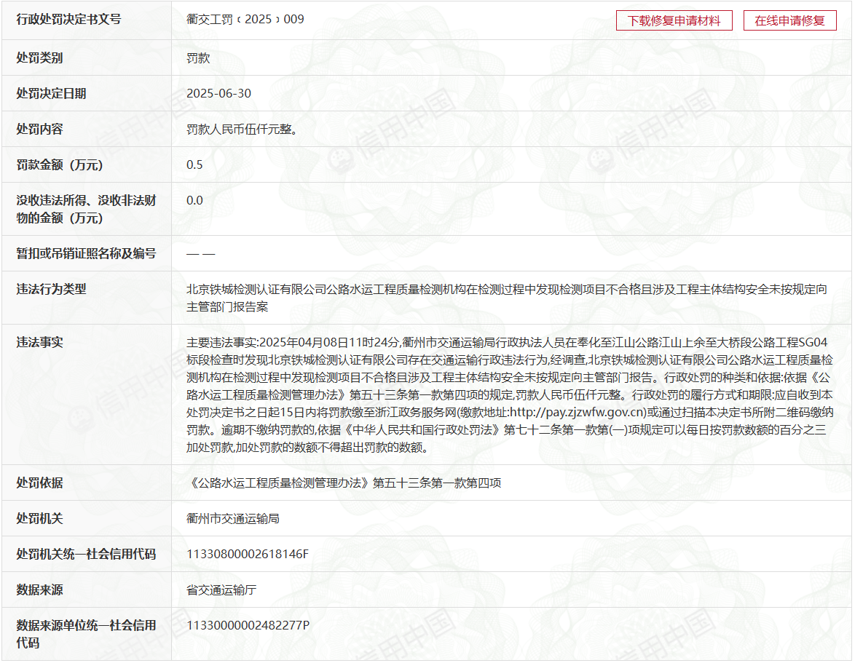Click the penalty content 罚款人民币伍仟元整
Image resolution: width=855 pixels, height=663 pixels.
(x=241, y=130)
